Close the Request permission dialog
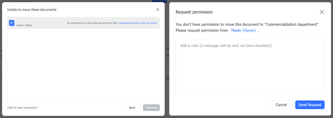 322,12
